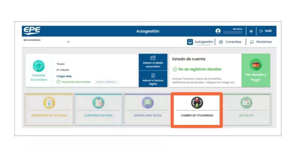Open the user profile avatar icon

(x=218, y=31)
